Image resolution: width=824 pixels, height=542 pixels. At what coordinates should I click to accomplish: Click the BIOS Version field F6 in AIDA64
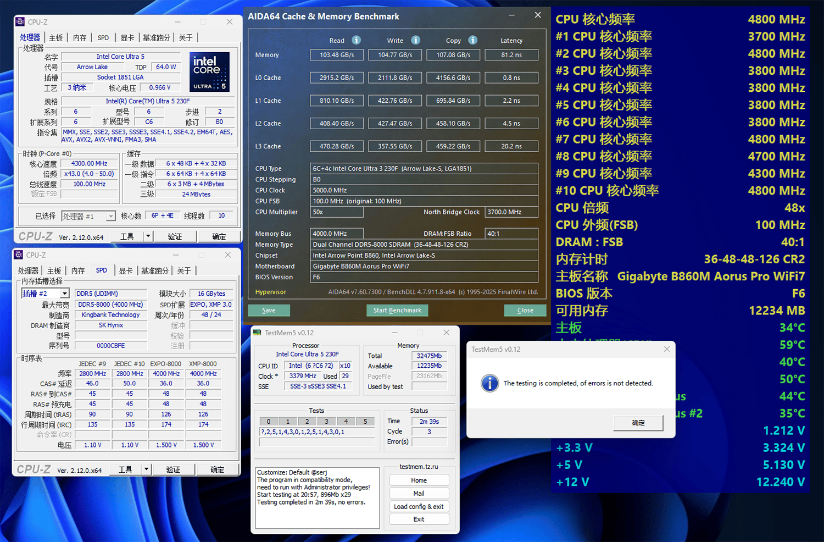[x=424, y=277]
